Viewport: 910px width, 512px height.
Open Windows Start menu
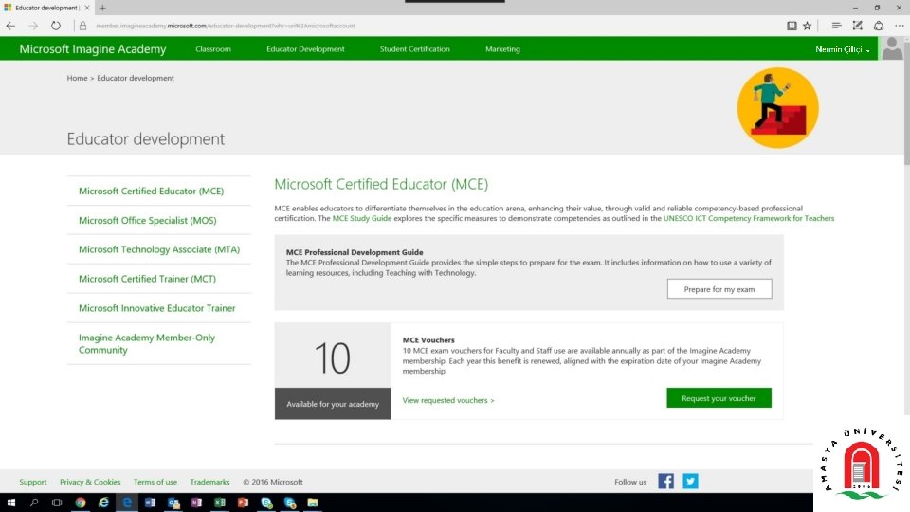click(x=11, y=503)
